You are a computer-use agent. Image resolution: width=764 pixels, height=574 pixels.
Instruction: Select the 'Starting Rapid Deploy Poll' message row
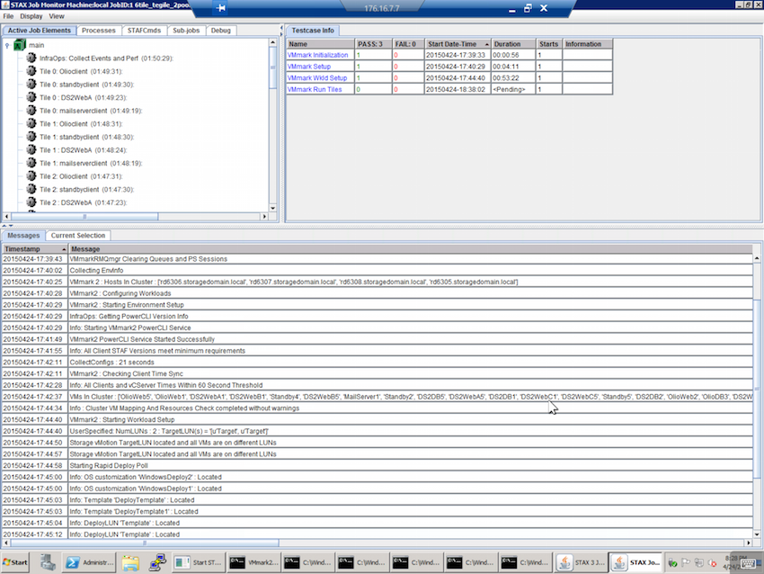pyautogui.click(x=378, y=465)
